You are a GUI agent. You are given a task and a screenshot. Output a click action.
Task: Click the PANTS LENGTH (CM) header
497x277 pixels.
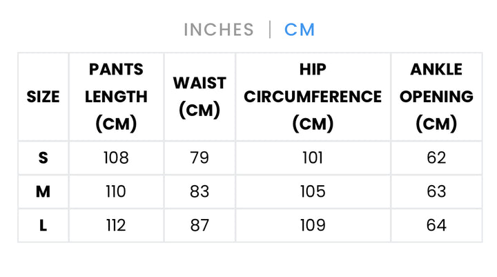[x=116, y=97]
